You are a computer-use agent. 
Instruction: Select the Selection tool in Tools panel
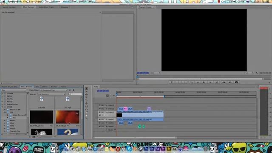[x=87, y=88]
